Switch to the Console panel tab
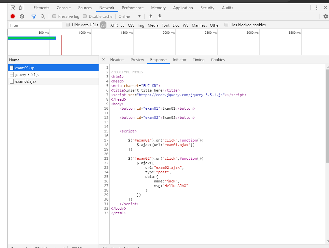The image size is (329, 248). (x=63, y=8)
